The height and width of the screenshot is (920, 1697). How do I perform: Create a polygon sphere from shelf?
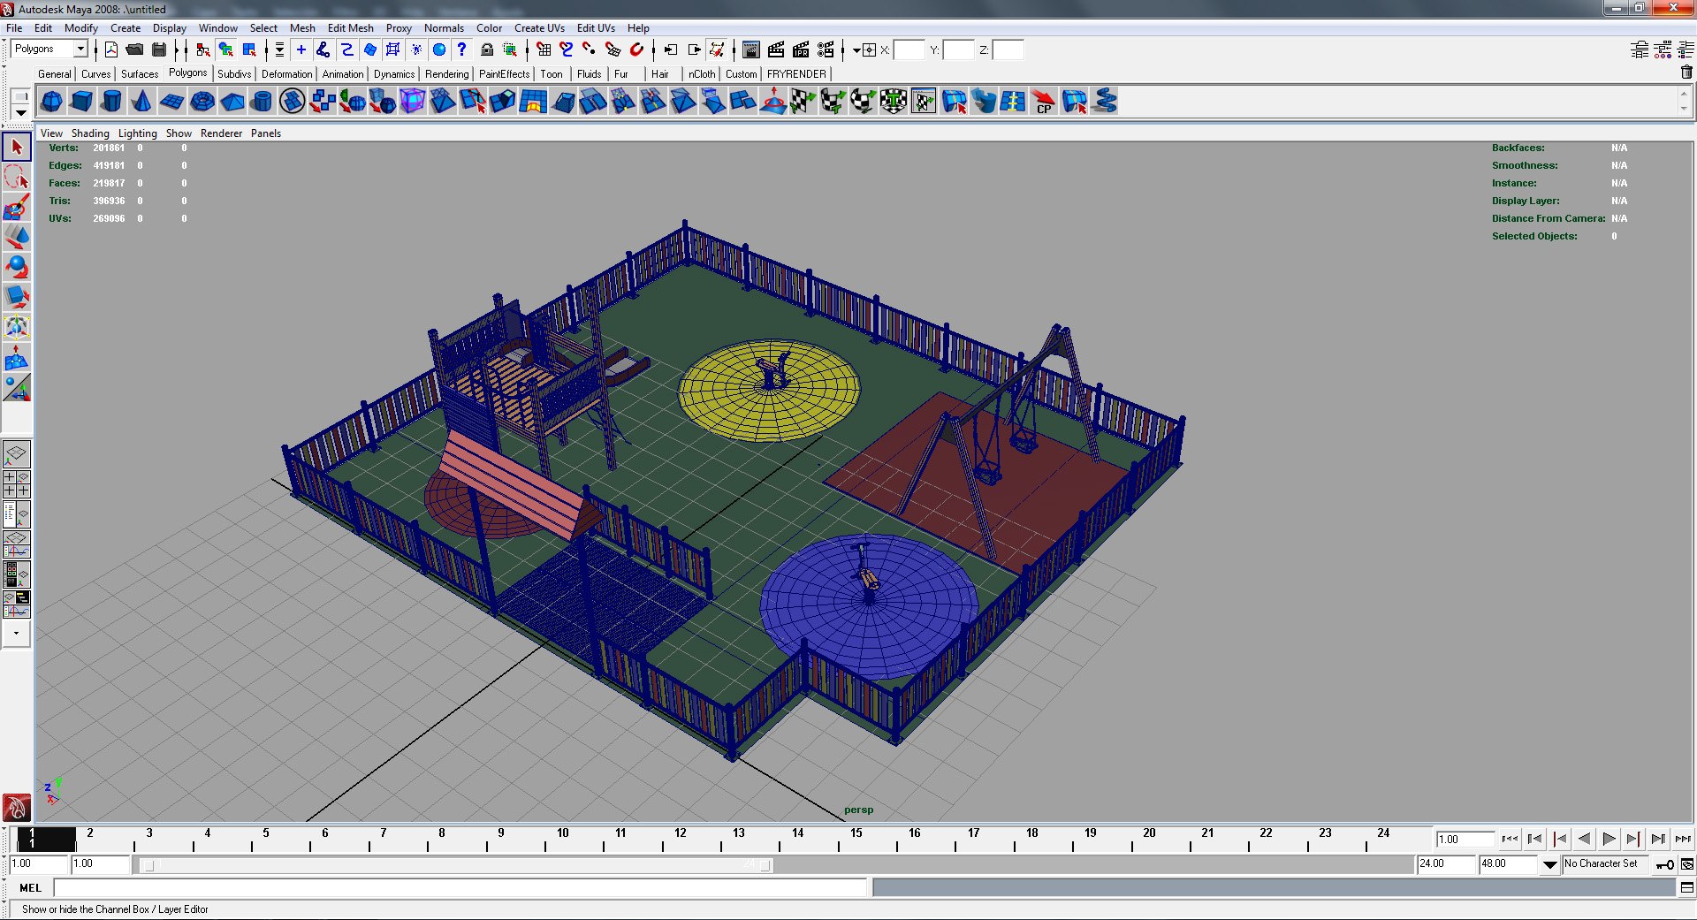(x=52, y=102)
